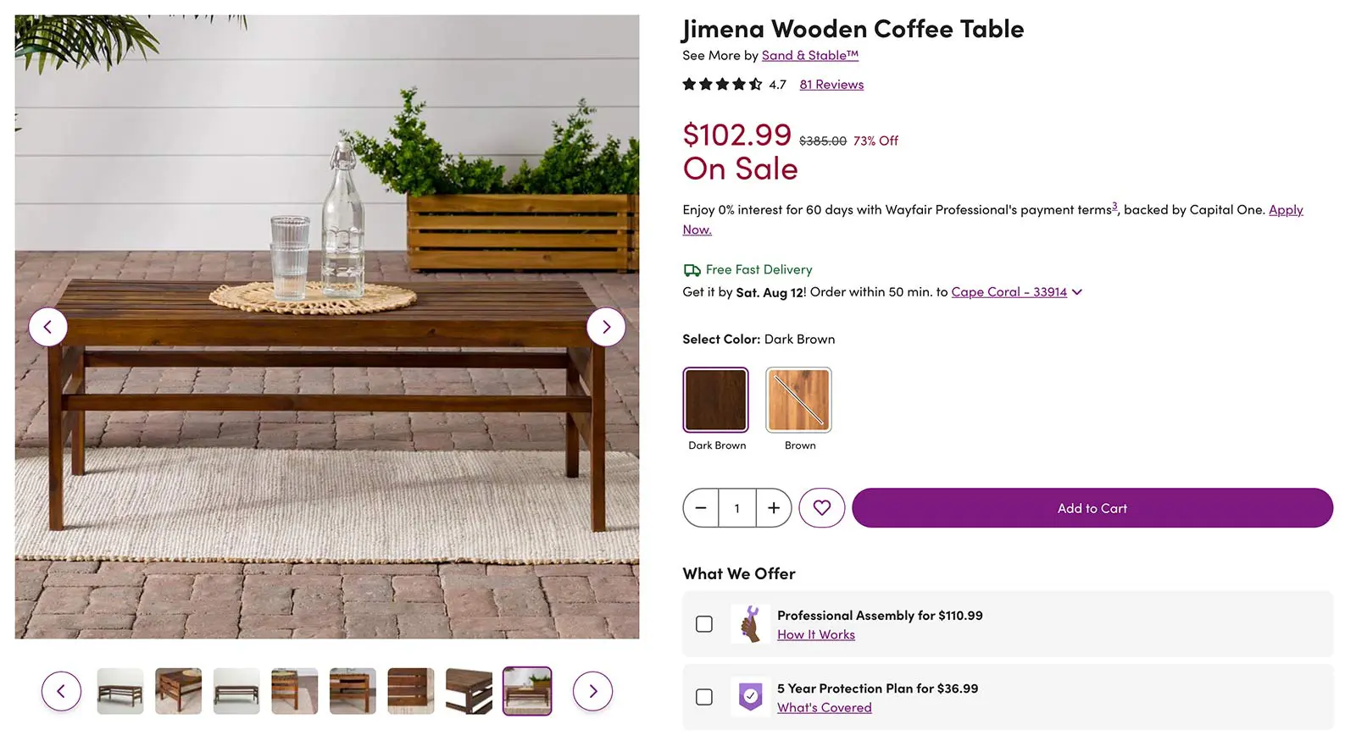
Task: Click the quantity input field
Action: [x=737, y=508]
